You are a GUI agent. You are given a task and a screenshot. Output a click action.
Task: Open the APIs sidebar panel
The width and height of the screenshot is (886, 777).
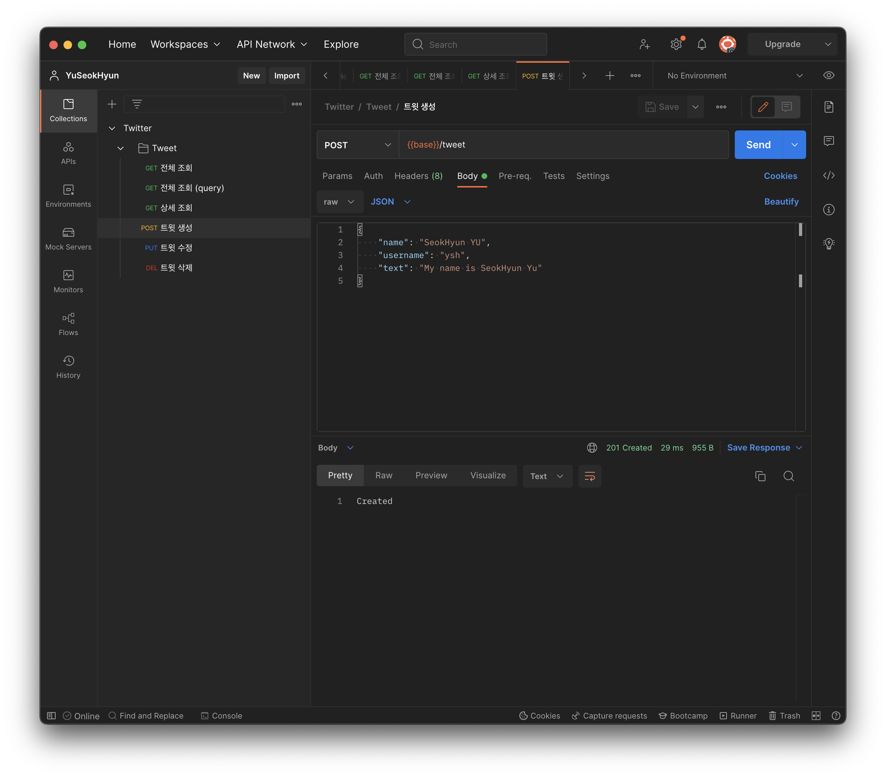(x=68, y=153)
